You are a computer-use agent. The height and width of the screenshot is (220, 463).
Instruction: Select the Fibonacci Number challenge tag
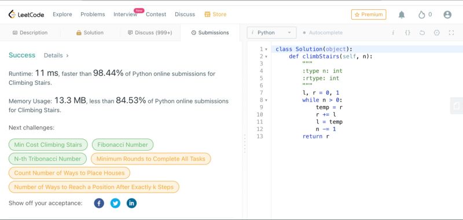click(123, 144)
